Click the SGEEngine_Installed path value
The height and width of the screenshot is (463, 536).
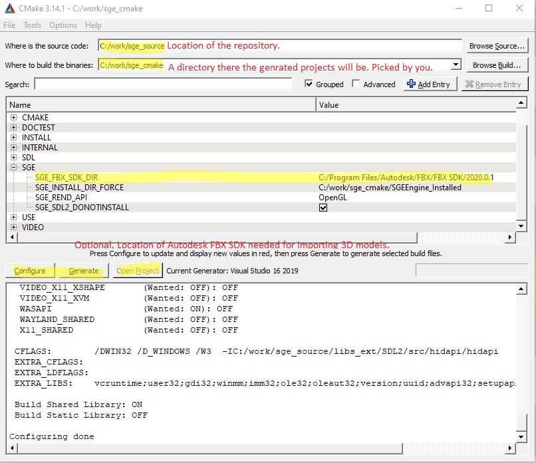(390, 188)
